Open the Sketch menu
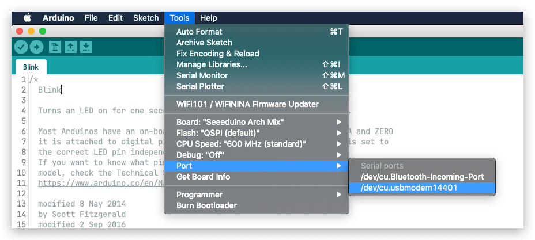 click(146, 18)
